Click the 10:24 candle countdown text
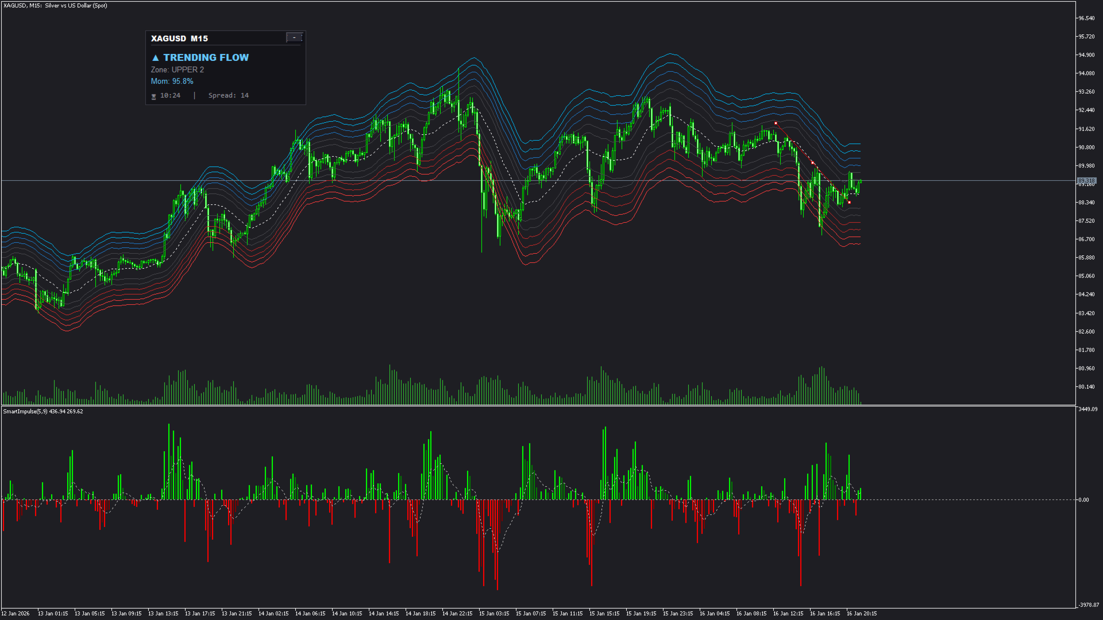1103x620 pixels. 170,96
